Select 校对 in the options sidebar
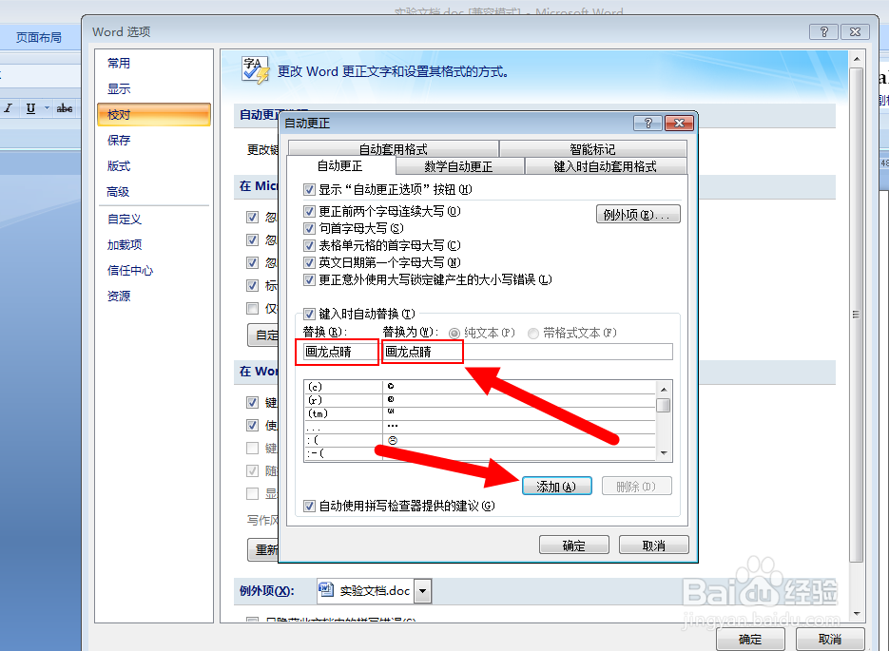Screen dimensions: 889x651 (x=154, y=114)
